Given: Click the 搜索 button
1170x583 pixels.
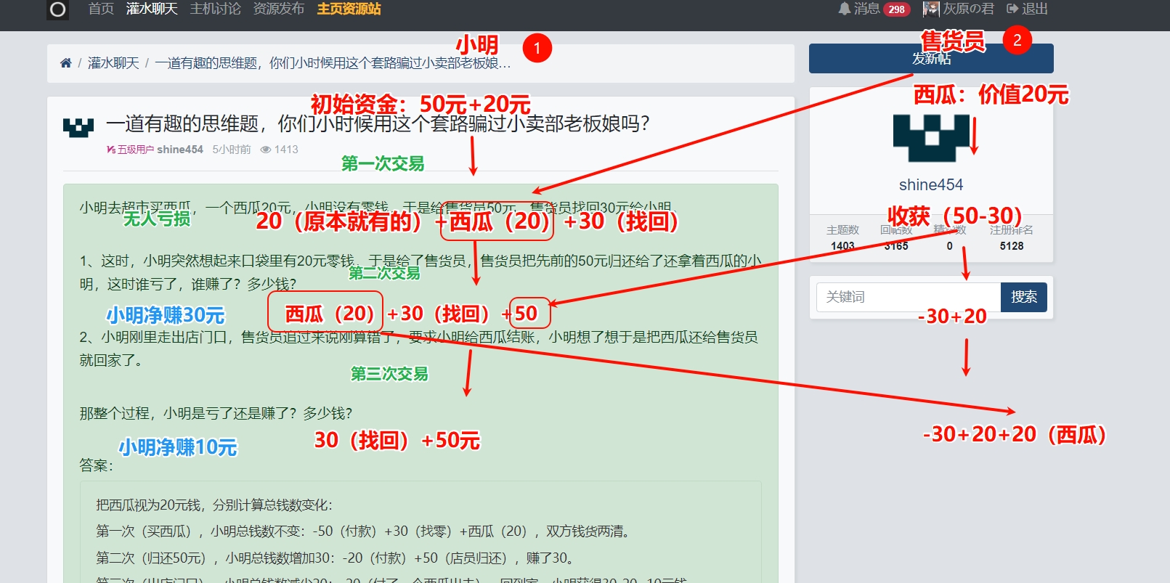Looking at the screenshot, I should point(1024,297).
